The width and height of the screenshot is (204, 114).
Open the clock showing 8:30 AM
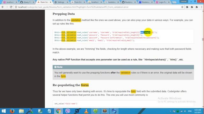click(x=198, y=111)
